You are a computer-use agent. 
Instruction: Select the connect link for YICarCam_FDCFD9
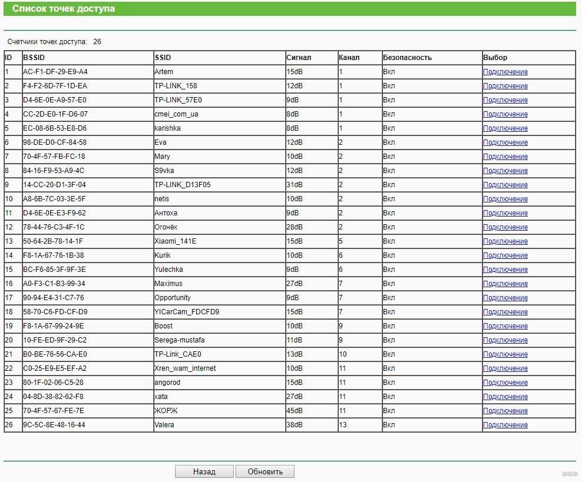click(x=505, y=312)
